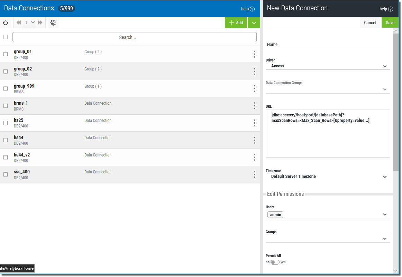This screenshot has width=402, height=277.
Task: Click the 5/999 count badge
Action: (66, 8)
